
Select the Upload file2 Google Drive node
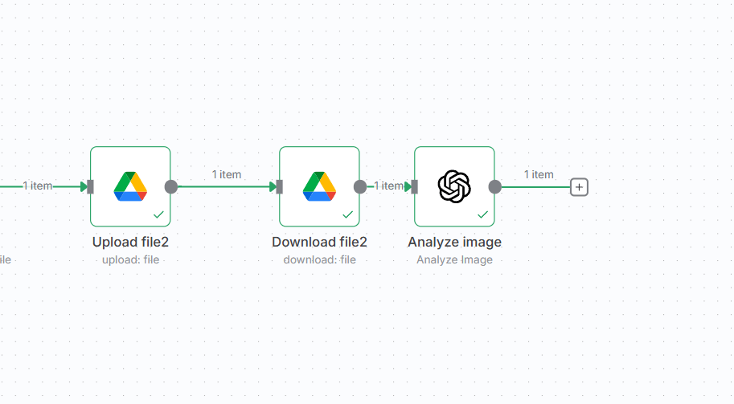130,186
